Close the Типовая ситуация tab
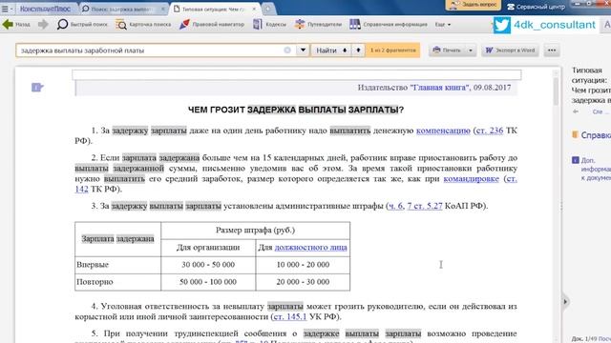 tap(254, 9)
